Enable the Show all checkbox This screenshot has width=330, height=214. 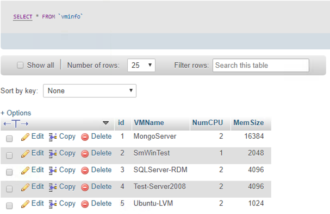tap(20, 65)
